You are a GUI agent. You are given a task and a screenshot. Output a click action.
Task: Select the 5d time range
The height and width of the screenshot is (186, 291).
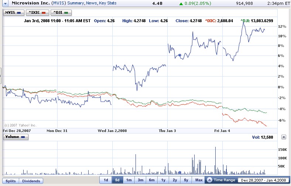pyautogui.click(x=117, y=180)
